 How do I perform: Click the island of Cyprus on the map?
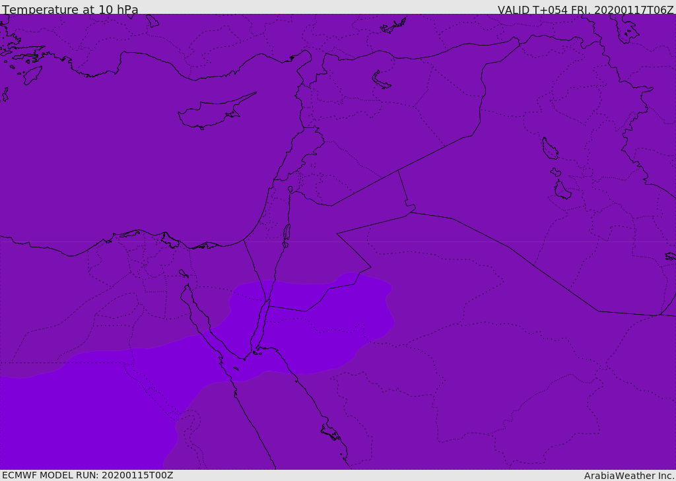(211, 113)
